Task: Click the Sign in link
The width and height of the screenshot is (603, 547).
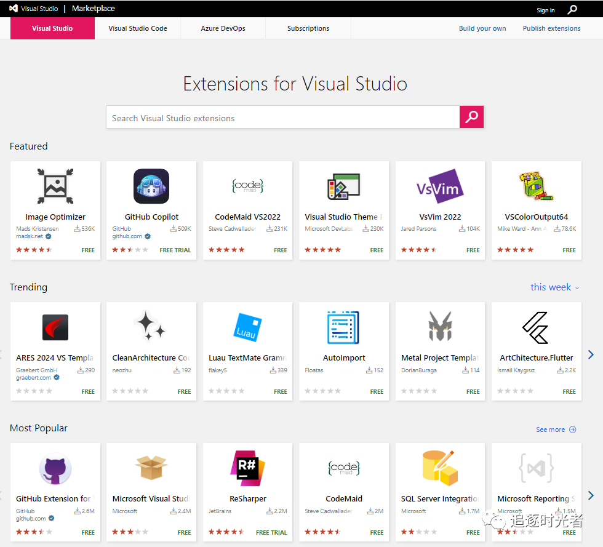Action: (x=545, y=10)
